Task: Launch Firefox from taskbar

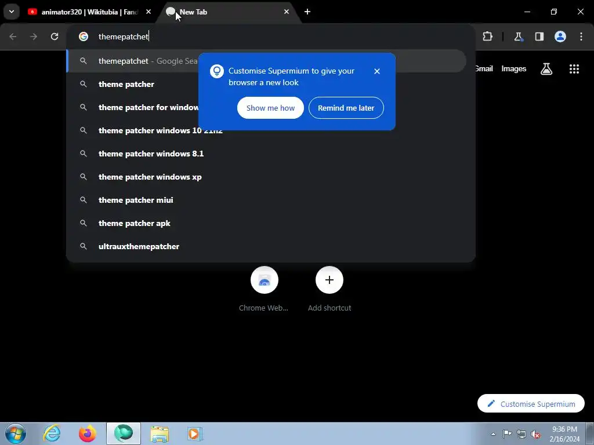Action: pyautogui.click(x=88, y=433)
